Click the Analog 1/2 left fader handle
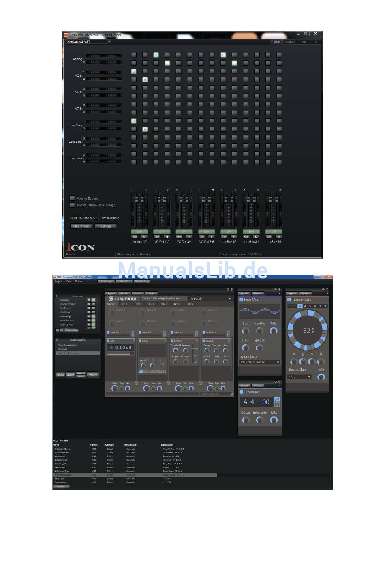Viewport: 385px width, 584px height. click(137, 200)
